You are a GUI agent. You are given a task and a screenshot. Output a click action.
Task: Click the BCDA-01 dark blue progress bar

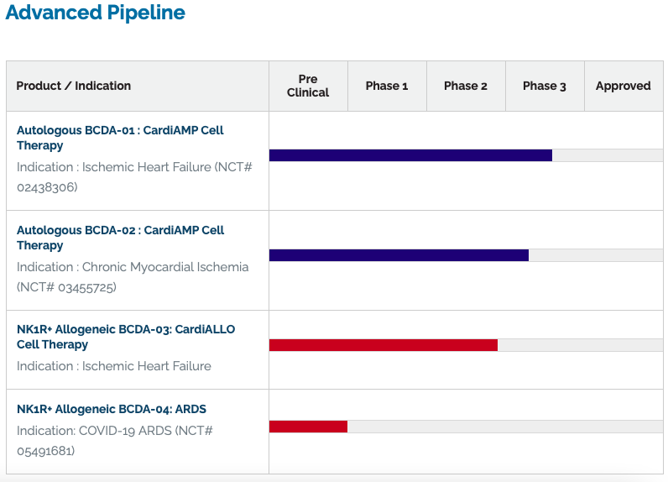(410, 155)
